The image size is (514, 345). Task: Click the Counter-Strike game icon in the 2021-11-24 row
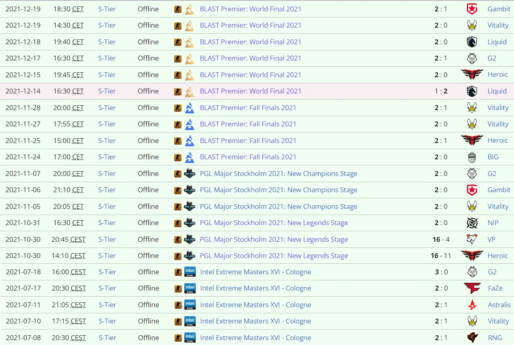178,157
